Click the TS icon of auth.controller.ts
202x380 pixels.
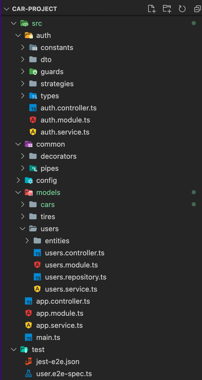(x=33, y=108)
